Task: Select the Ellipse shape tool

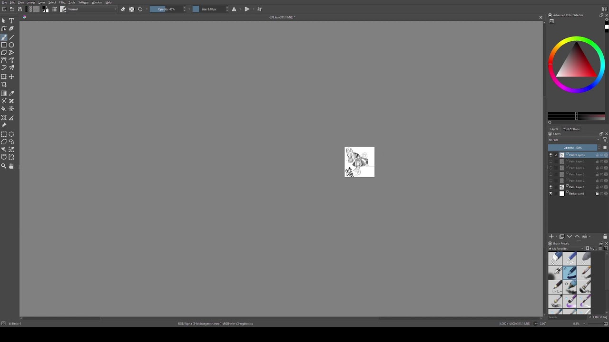Action: 11,45
